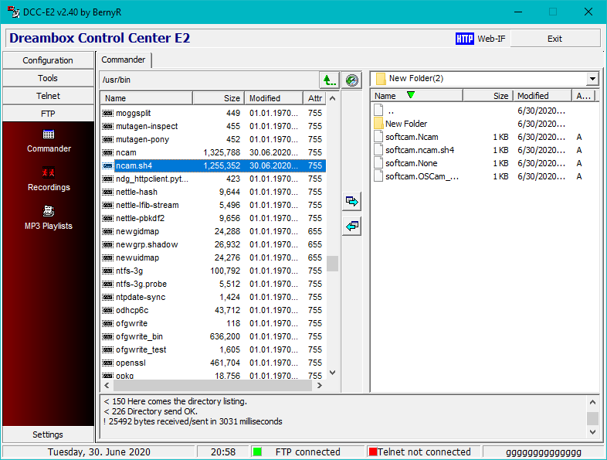The height and width of the screenshot is (460, 607).
Task: Click the softcam.Ncam file icon
Action: (378, 137)
